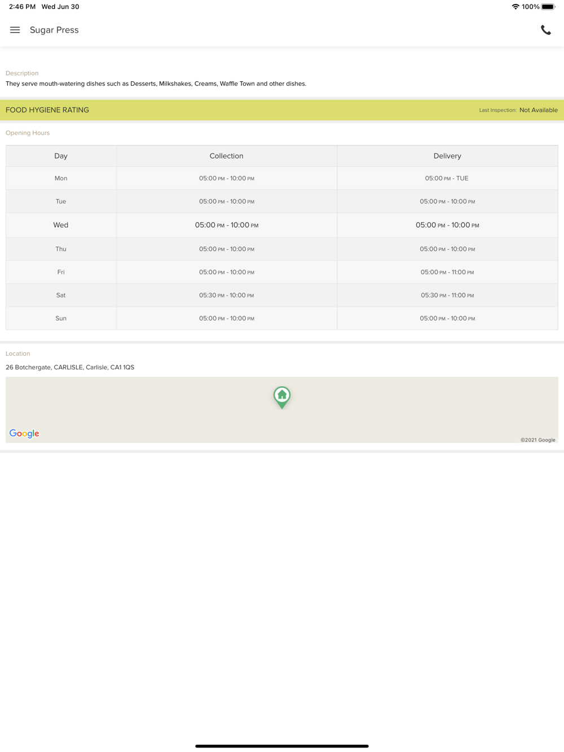
Task: Select the Fri day cell
Action: pos(61,272)
